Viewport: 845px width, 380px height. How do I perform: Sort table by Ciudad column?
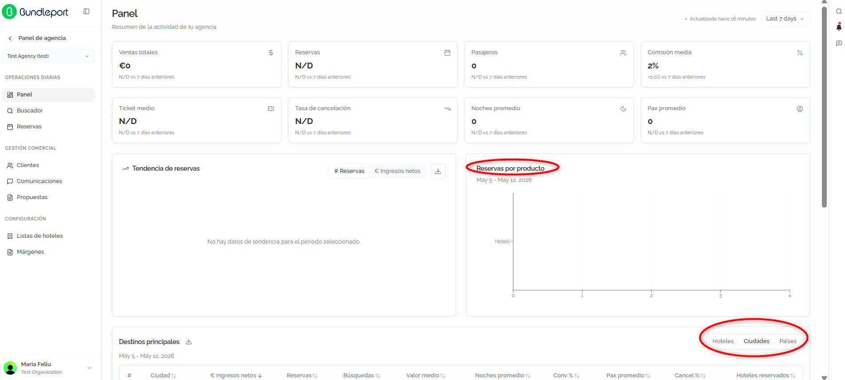pyautogui.click(x=163, y=376)
